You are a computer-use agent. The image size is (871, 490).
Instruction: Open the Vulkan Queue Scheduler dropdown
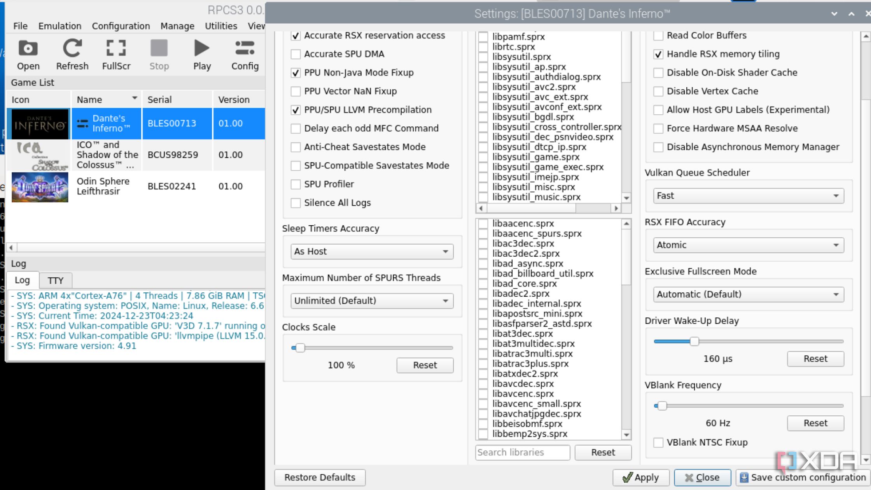point(749,196)
